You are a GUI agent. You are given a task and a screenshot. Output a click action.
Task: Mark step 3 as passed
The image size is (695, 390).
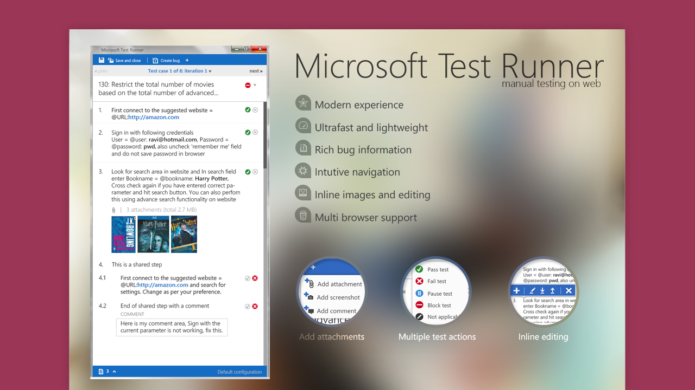point(248,172)
